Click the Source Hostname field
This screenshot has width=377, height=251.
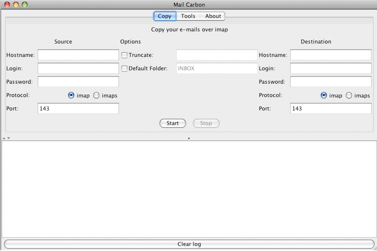[x=78, y=55]
